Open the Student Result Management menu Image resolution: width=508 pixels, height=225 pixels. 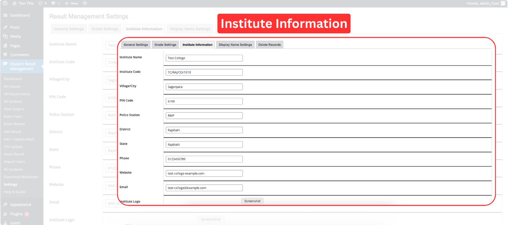tap(22, 66)
